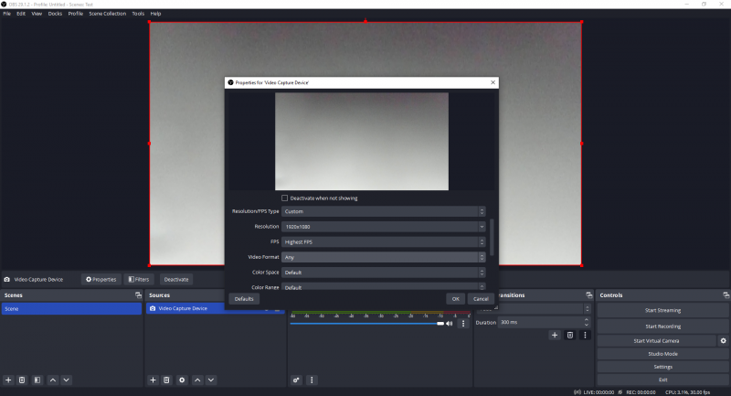Open the FPS dropdown set to Highest FPS
Viewport: 731px width, 396px height.
[x=383, y=241]
